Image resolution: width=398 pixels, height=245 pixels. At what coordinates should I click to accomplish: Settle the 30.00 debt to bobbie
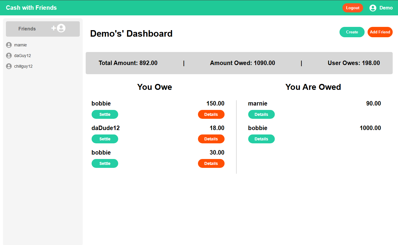(105, 163)
